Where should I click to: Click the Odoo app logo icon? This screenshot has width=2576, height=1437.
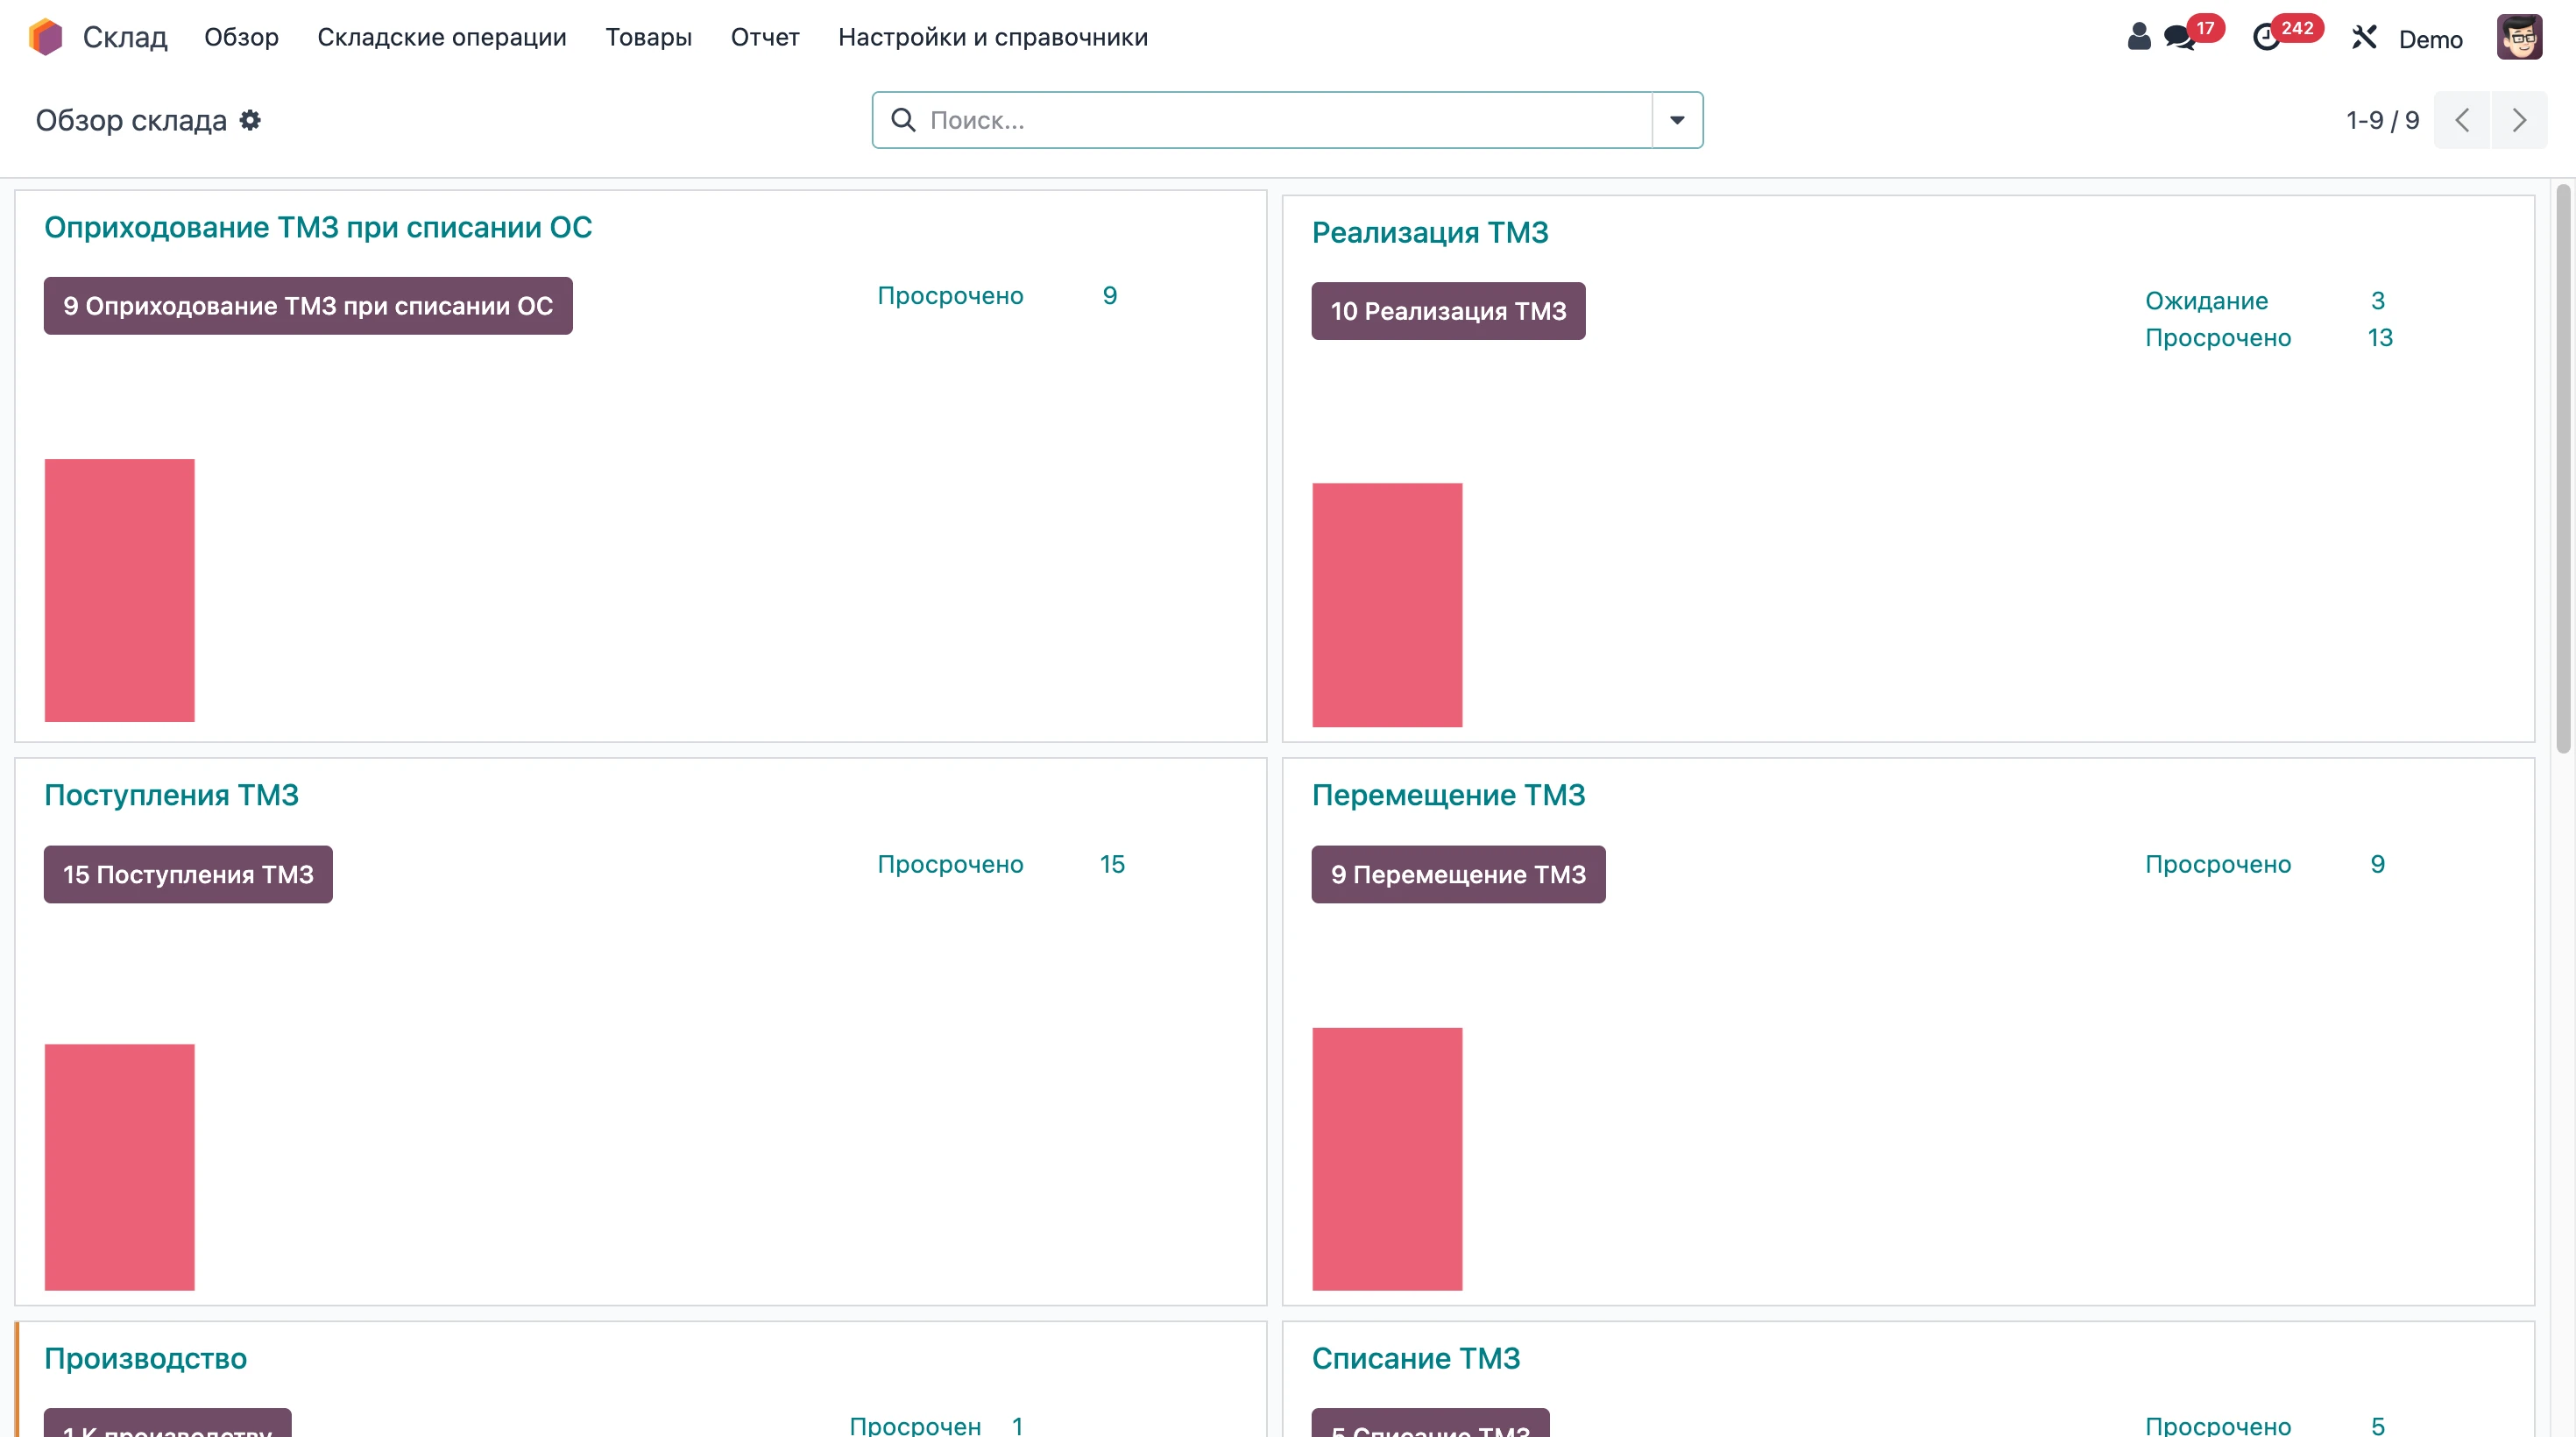(45, 37)
